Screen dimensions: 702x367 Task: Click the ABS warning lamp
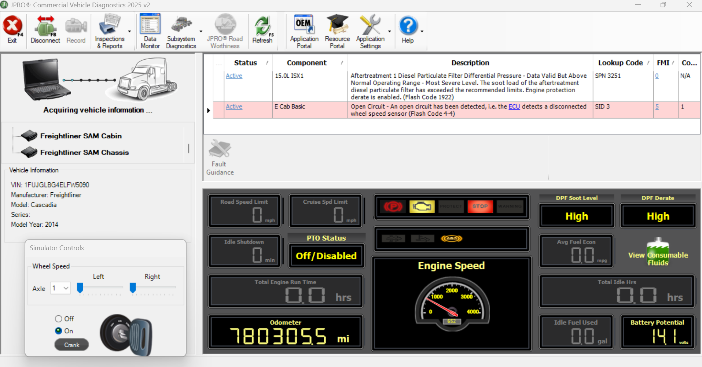point(452,238)
